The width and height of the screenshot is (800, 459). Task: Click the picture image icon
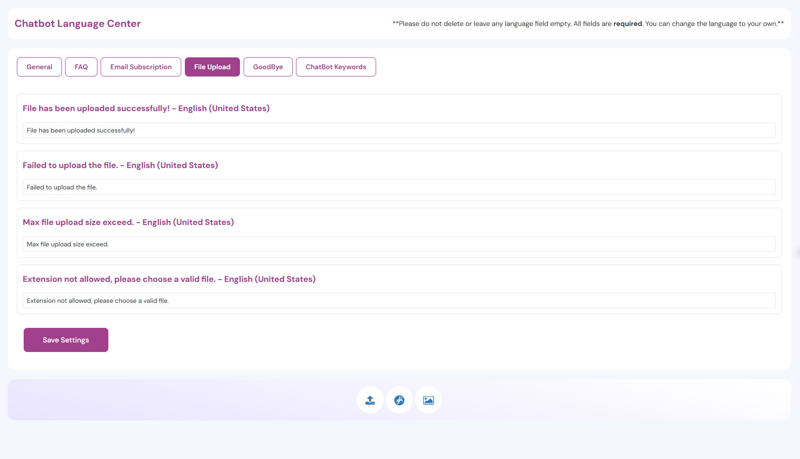(x=428, y=400)
